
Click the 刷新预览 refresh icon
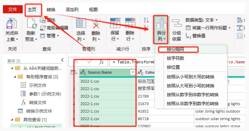[x=32, y=23]
